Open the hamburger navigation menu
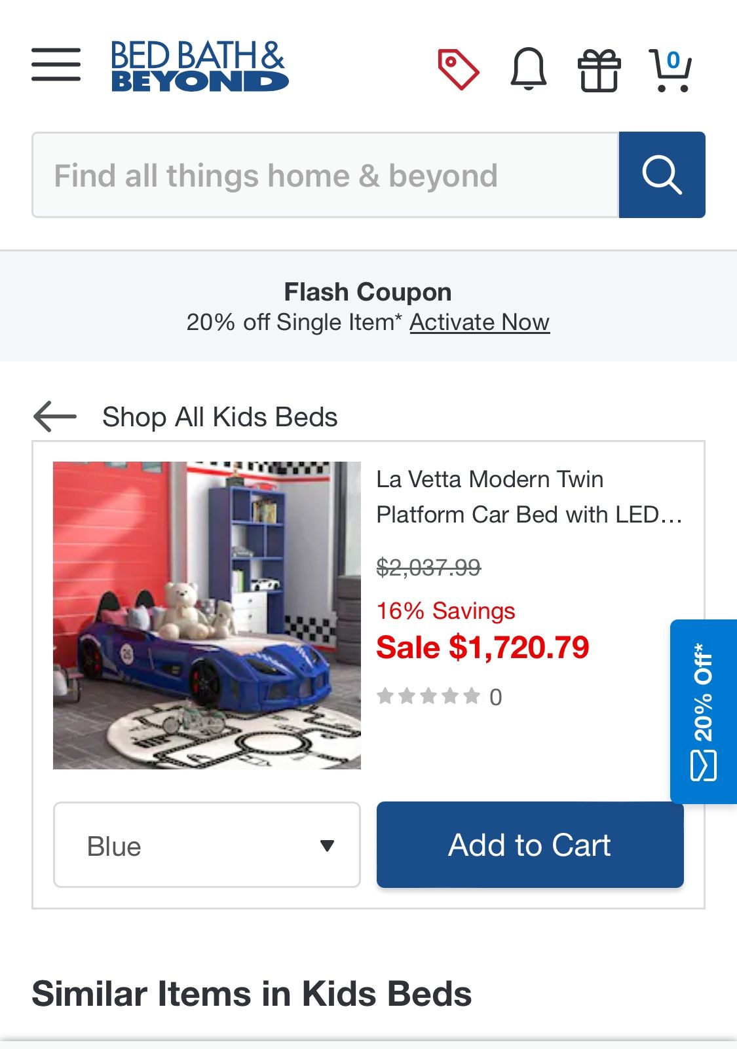Screen dimensions: 737x1049 point(55,65)
